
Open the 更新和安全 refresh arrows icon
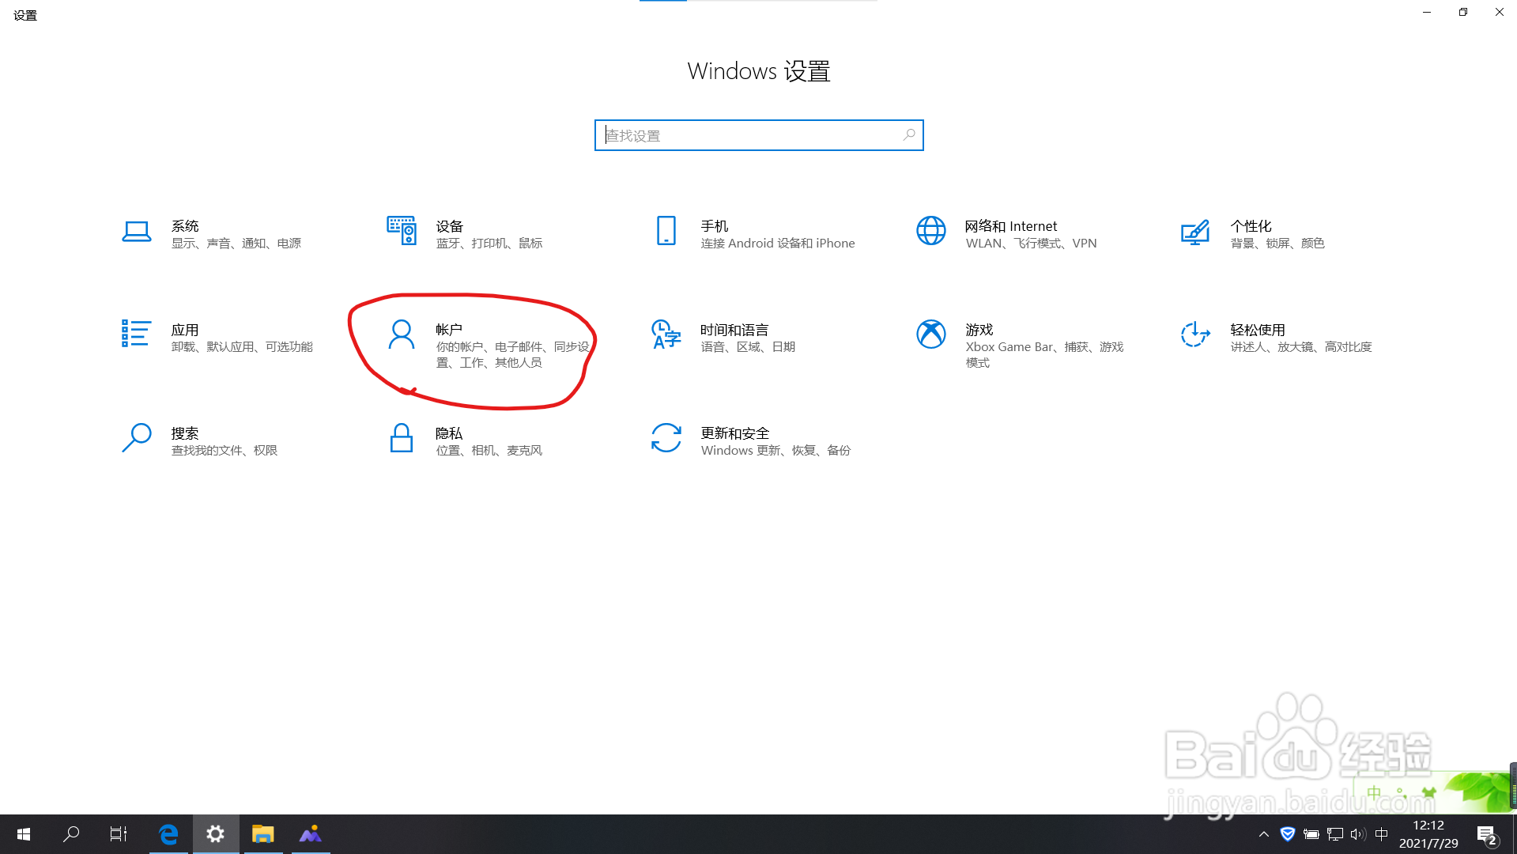click(666, 437)
